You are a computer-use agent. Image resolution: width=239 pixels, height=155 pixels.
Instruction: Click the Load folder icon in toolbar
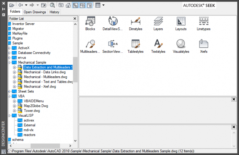pos(12,5)
